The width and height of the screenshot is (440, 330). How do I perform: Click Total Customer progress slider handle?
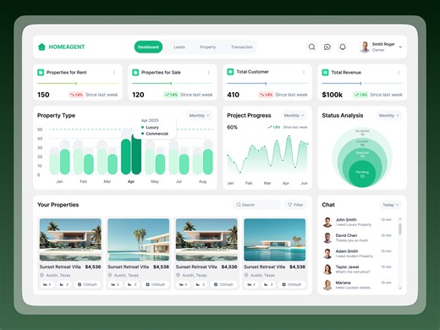pyautogui.click(x=266, y=83)
